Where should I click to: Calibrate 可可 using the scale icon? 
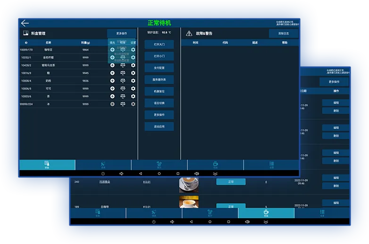pos(123,88)
